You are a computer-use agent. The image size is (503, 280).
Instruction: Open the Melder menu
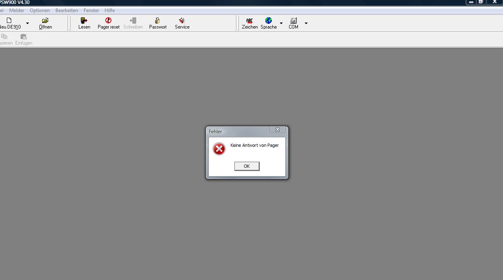pyautogui.click(x=17, y=10)
